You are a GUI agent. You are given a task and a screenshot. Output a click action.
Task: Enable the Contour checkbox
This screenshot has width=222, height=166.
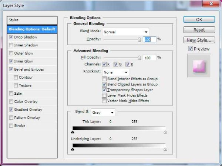[x=16, y=78]
